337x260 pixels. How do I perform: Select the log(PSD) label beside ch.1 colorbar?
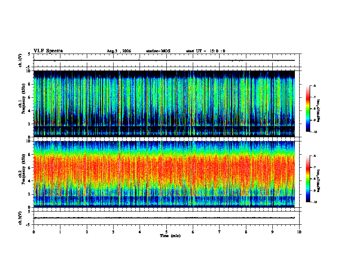click(319, 111)
